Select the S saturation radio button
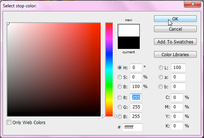 click(120, 77)
